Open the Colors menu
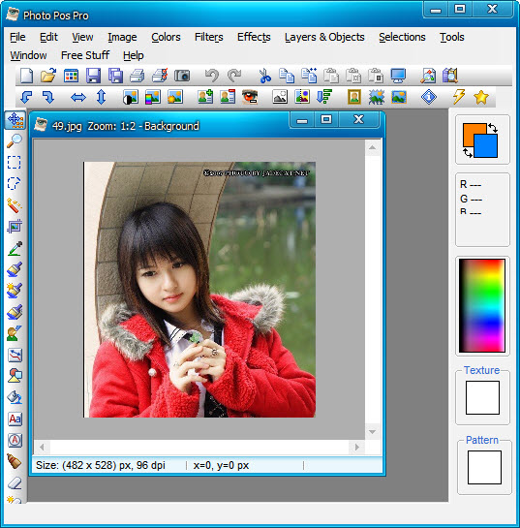 (166, 37)
